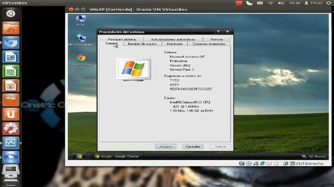The width and height of the screenshot is (334, 187).
Task: Click the Ctrl Derecho host key label
Action: pos(309,164)
